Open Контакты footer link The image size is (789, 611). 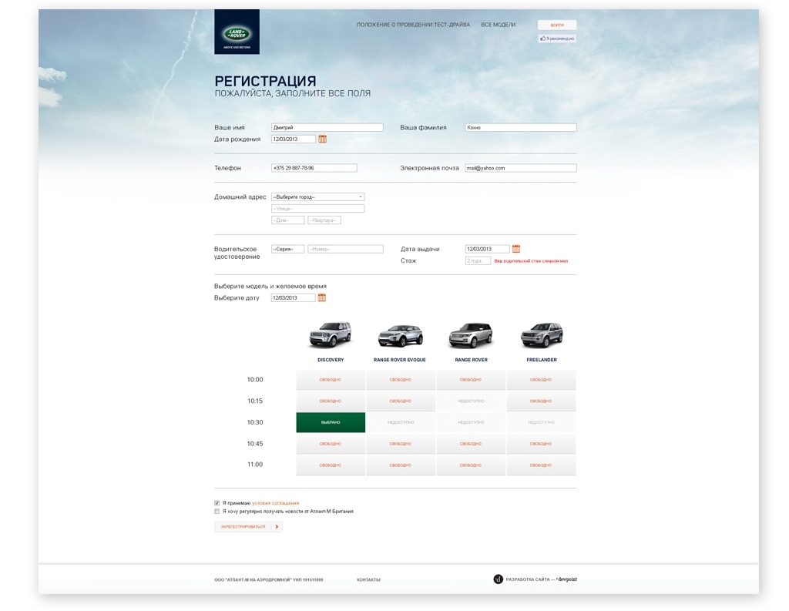coord(368,580)
